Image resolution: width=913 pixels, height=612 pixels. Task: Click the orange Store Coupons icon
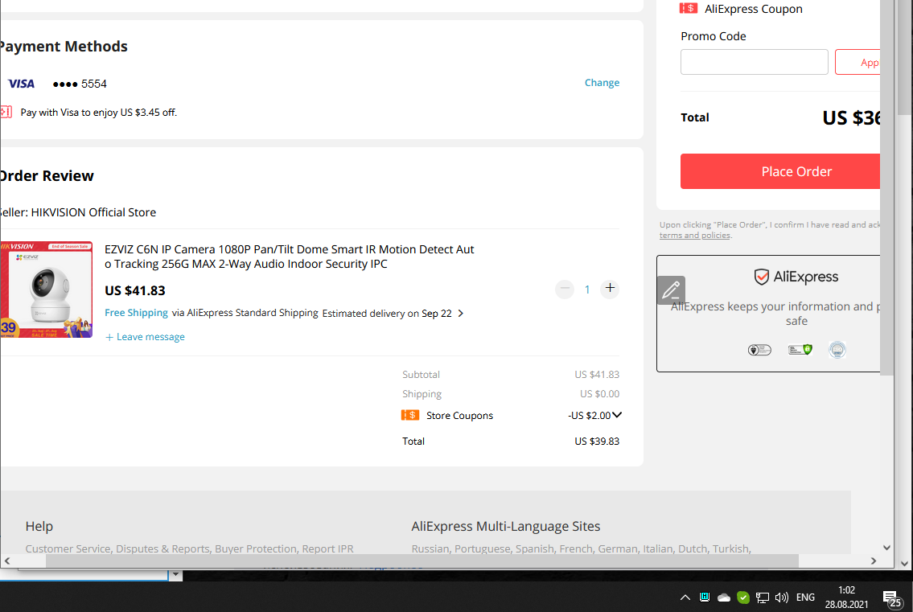click(410, 415)
